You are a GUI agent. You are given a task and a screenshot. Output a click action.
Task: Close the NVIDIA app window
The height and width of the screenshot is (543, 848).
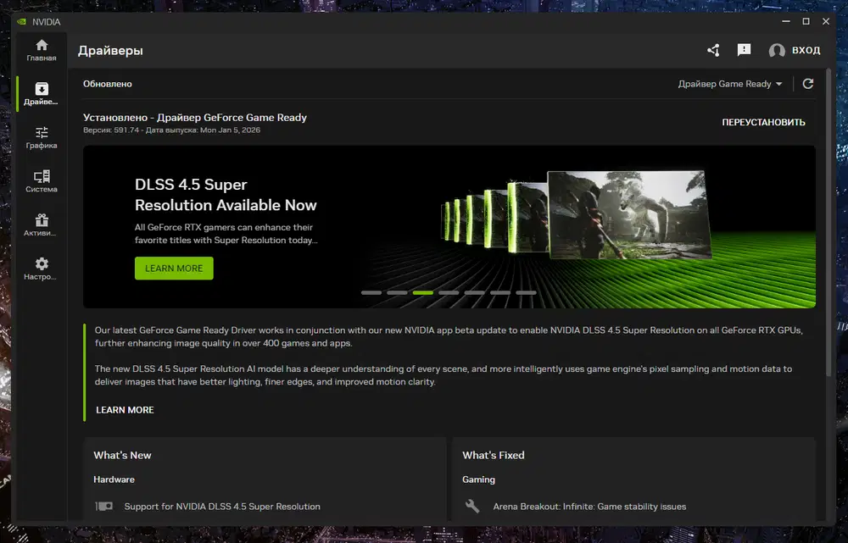[x=826, y=22]
